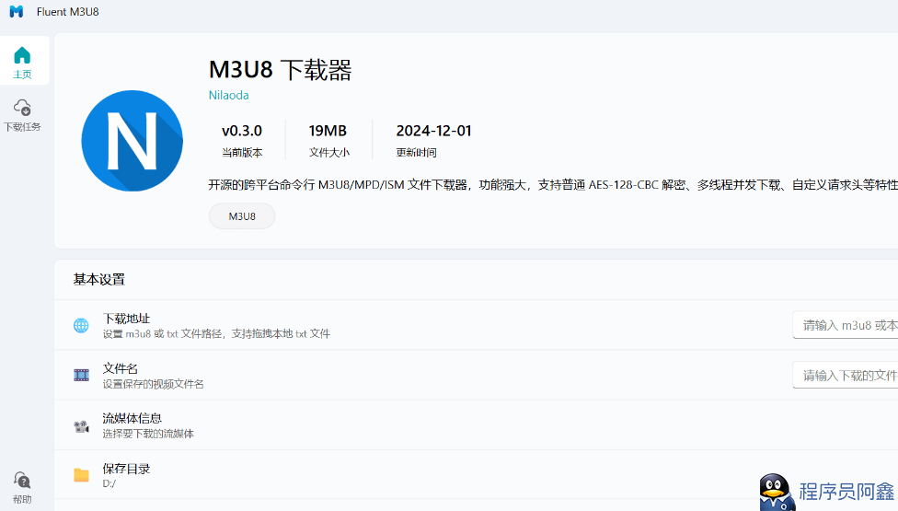Click the 下载地址 m3u8 input field

[x=846, y=325]
